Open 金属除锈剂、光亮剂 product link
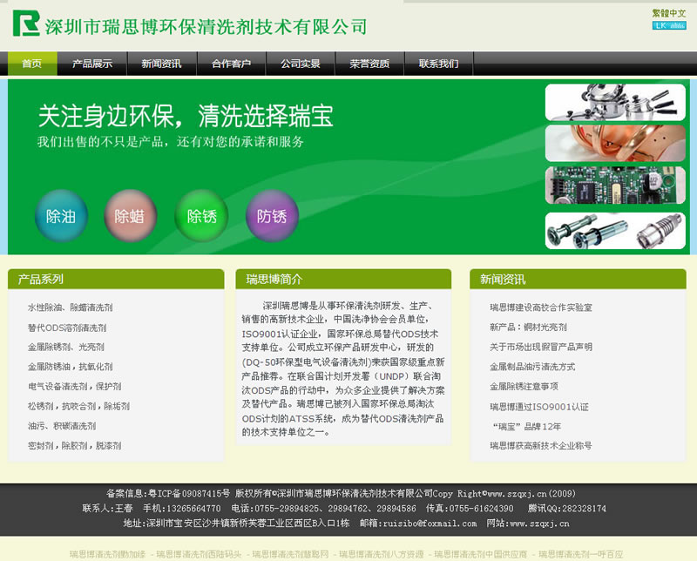This screenshot has height=561, width=697. (x=66, y=347)
